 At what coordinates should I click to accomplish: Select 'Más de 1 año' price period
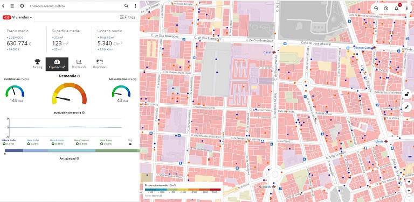[9, 142]
